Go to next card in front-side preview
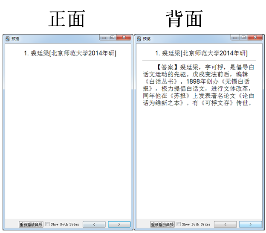 click(119, 224)
